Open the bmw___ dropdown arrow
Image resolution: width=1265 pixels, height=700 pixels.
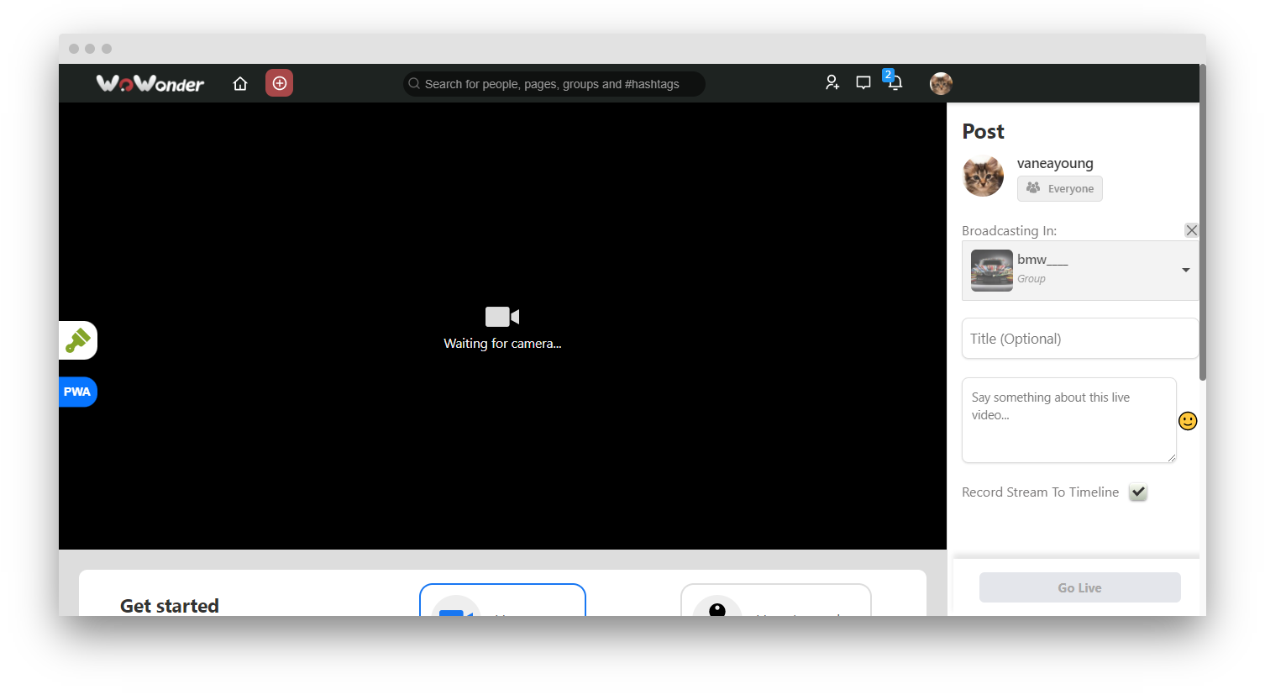(x=1186, y=270)
